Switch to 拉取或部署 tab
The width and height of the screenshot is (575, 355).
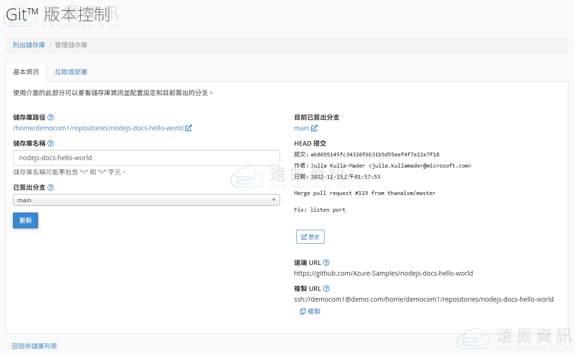tap(71, 72)
